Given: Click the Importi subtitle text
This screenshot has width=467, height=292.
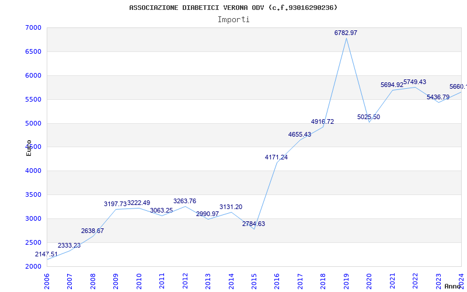Looking at the screenshot, I should point(233,19).
